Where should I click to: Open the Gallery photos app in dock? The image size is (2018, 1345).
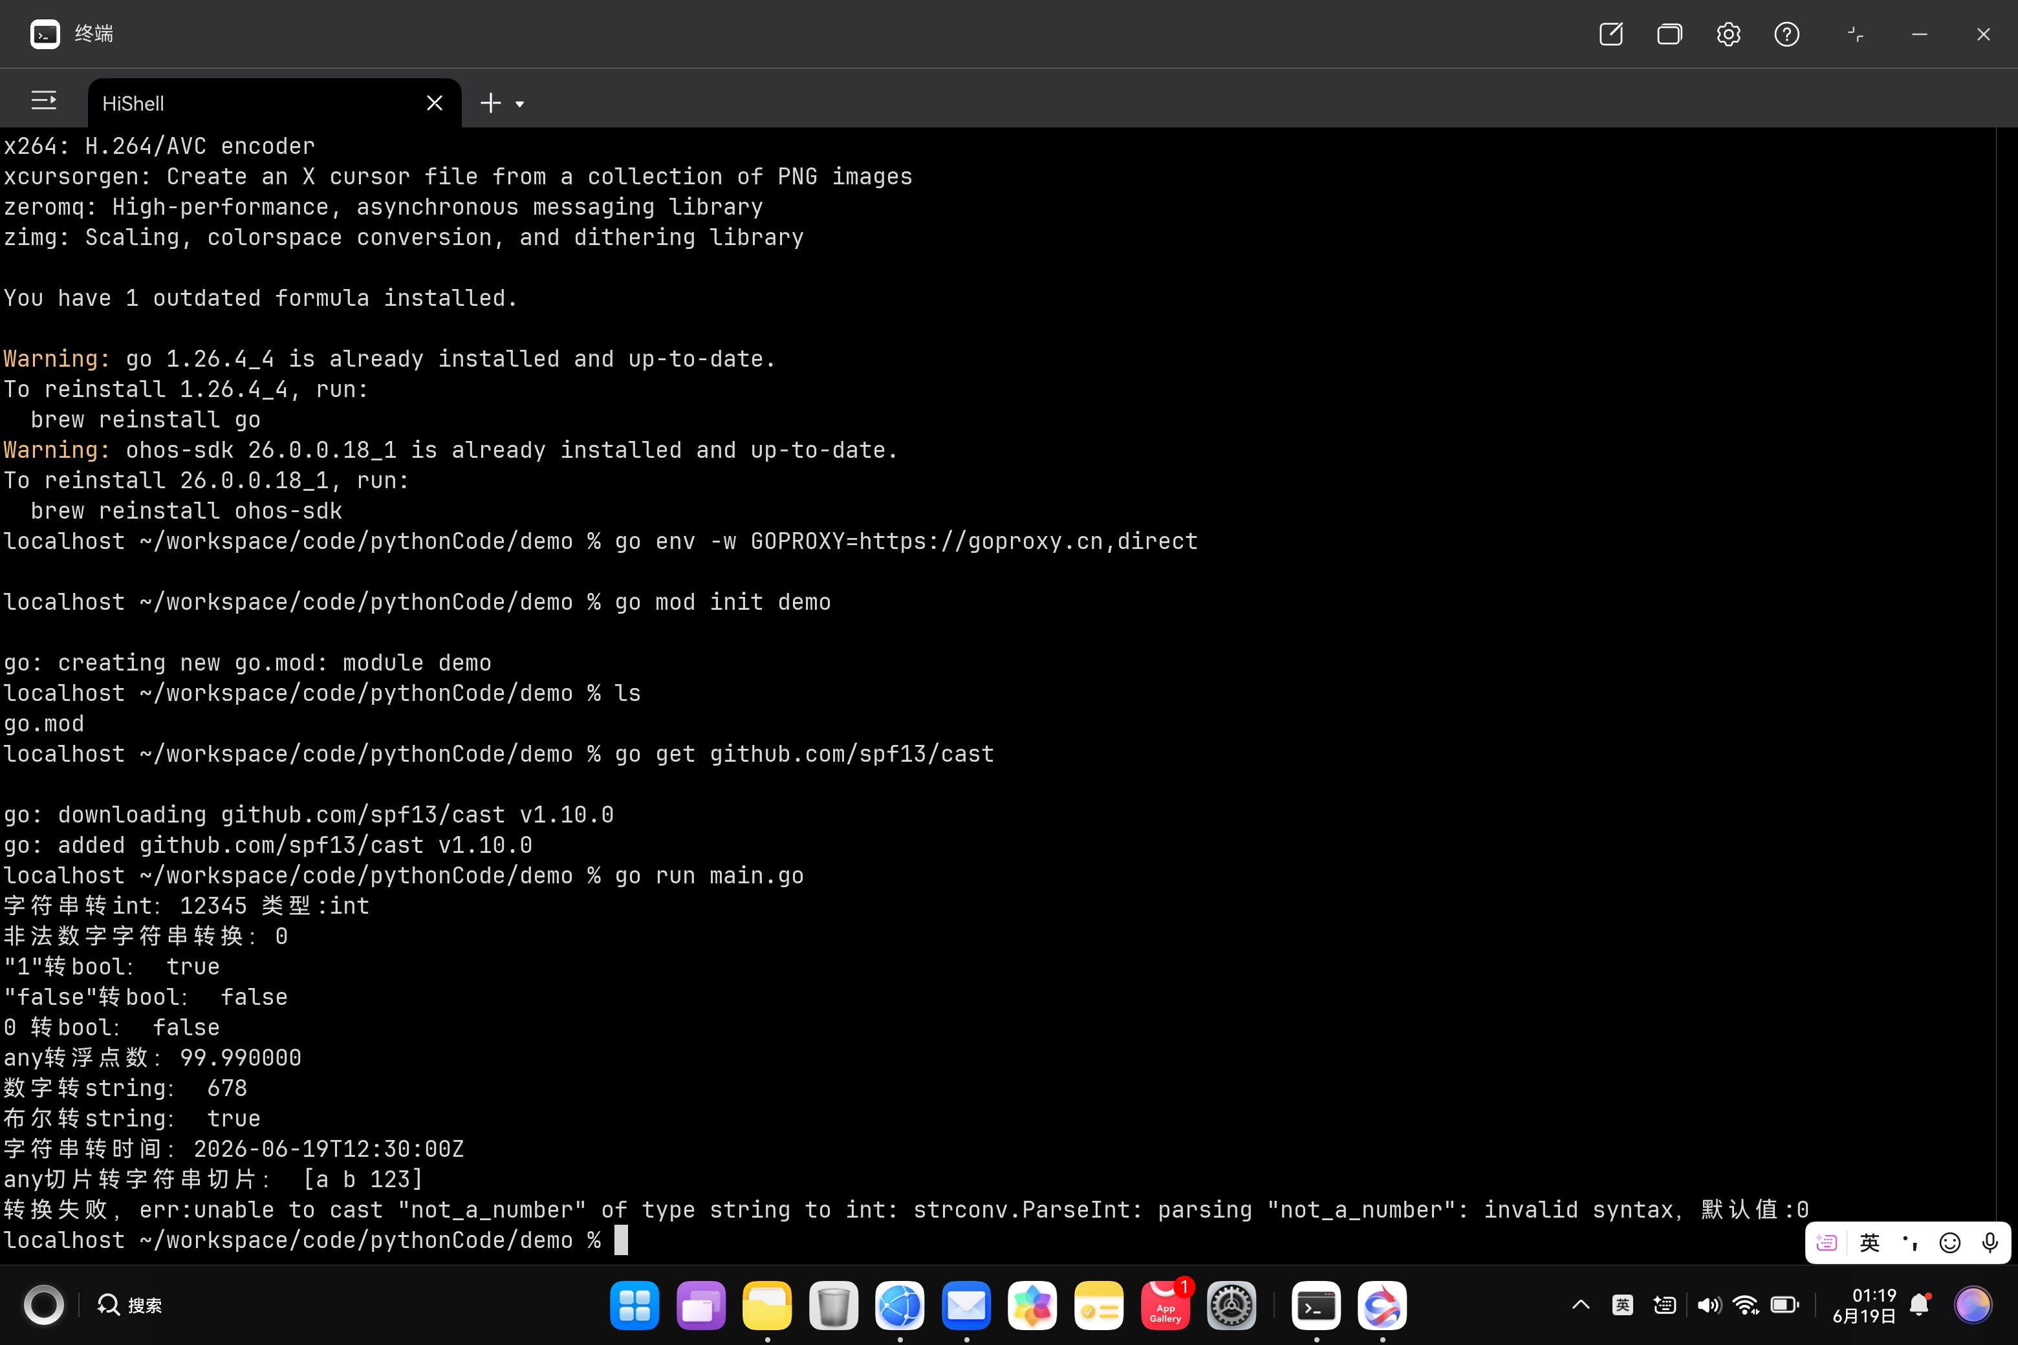click(x=1032, y=1306)
